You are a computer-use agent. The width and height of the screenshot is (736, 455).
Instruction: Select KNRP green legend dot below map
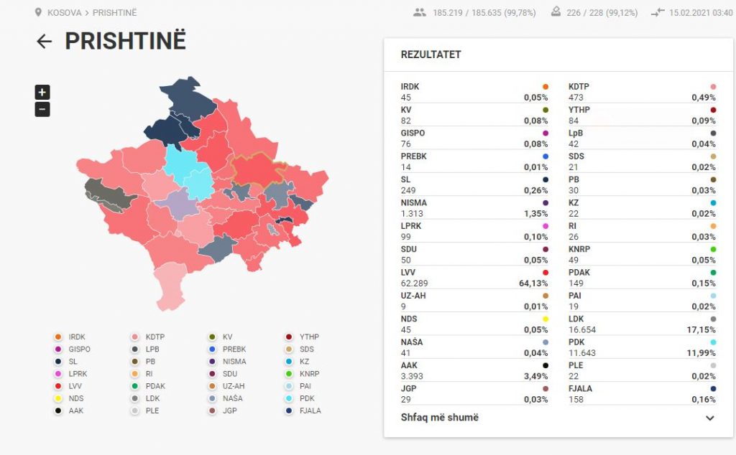point(289,374)
